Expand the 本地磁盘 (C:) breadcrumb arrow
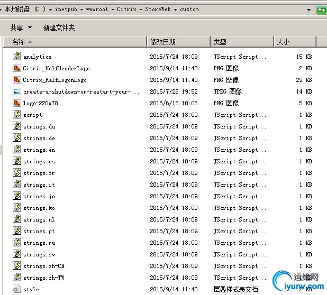327x295 pixels. tap(50, 10)
